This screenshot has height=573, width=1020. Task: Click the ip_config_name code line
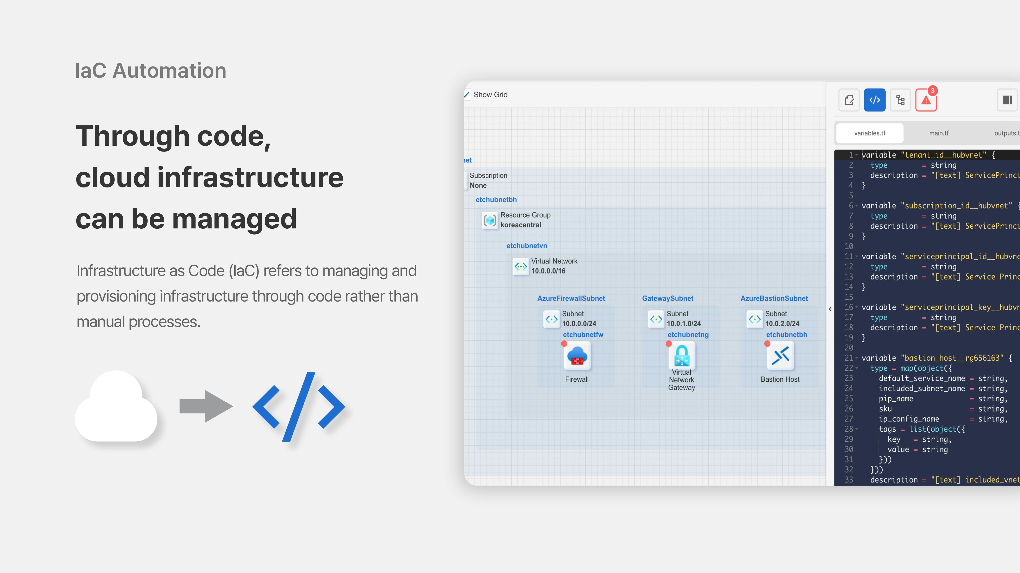click(943, 419)
